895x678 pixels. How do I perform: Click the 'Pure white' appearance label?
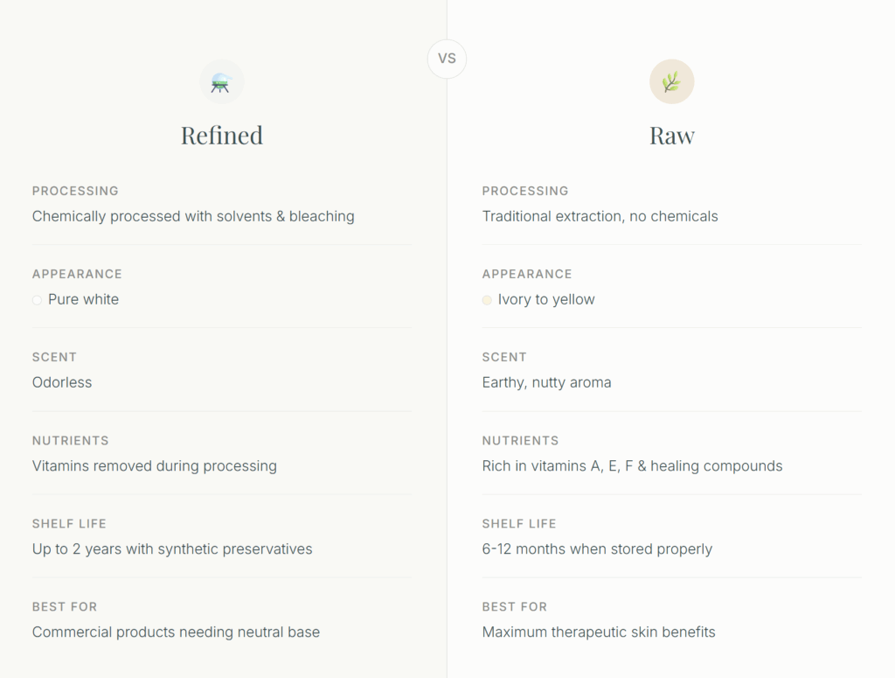pyautogui.click(x=83, y=299)
